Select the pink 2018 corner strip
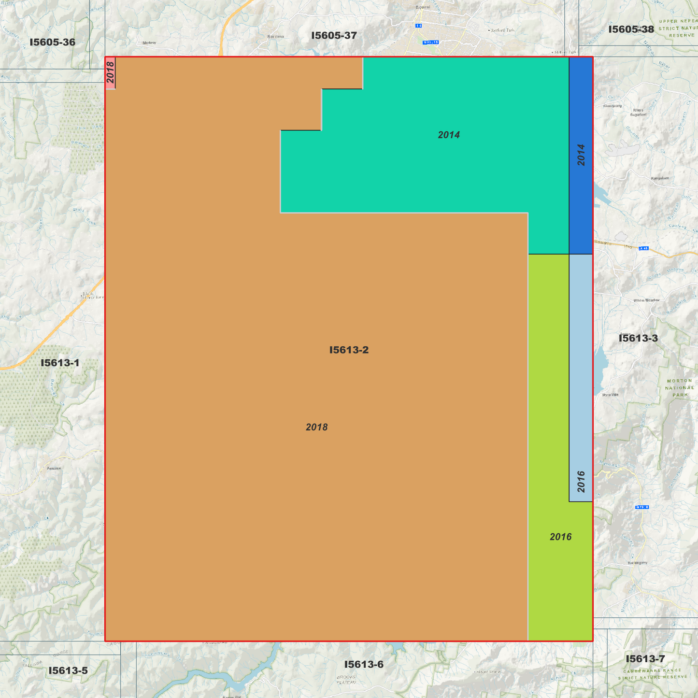Viewport: 698px width, 698px height. [111, 72]
